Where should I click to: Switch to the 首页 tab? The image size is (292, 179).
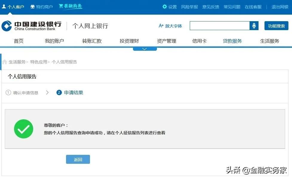19,41
